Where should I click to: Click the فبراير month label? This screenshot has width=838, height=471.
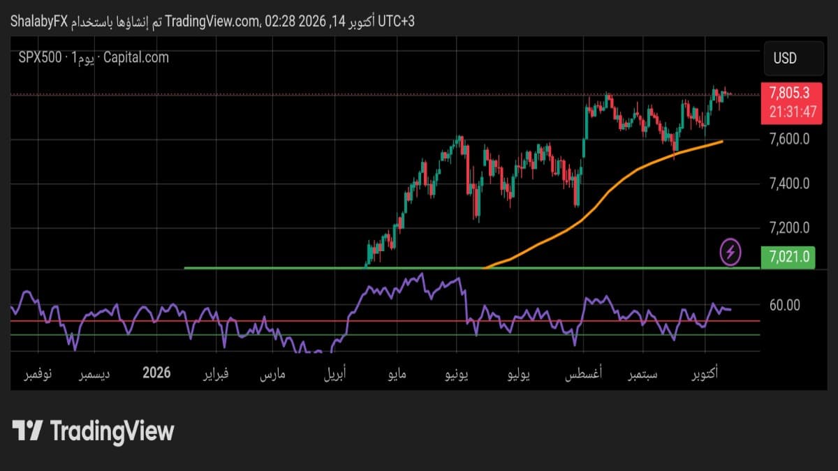216,375
